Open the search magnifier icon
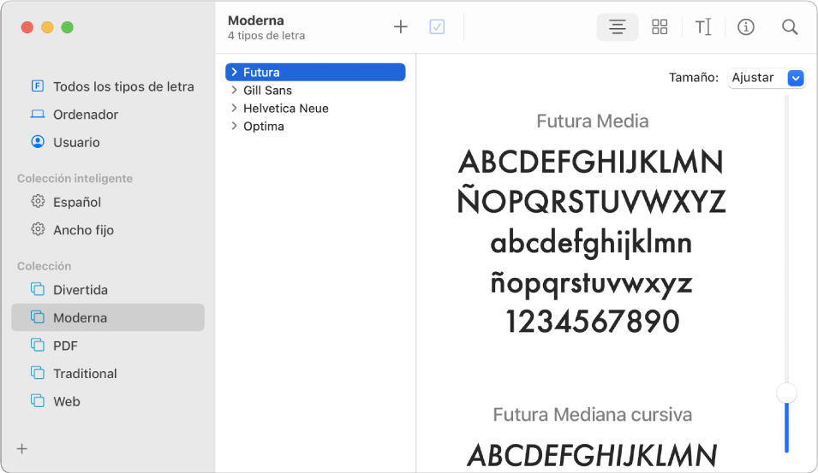 [x=790, y=27]
